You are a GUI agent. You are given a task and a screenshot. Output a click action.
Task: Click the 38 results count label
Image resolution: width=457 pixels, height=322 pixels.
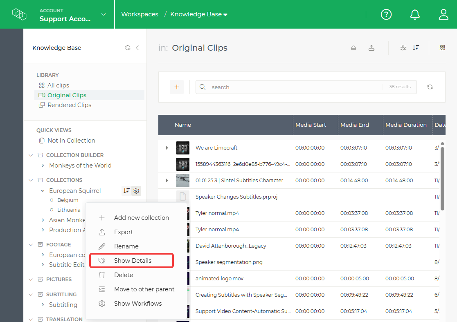coord(400,87)
